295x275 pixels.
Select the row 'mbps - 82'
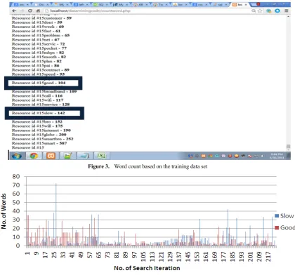point(38,53)
